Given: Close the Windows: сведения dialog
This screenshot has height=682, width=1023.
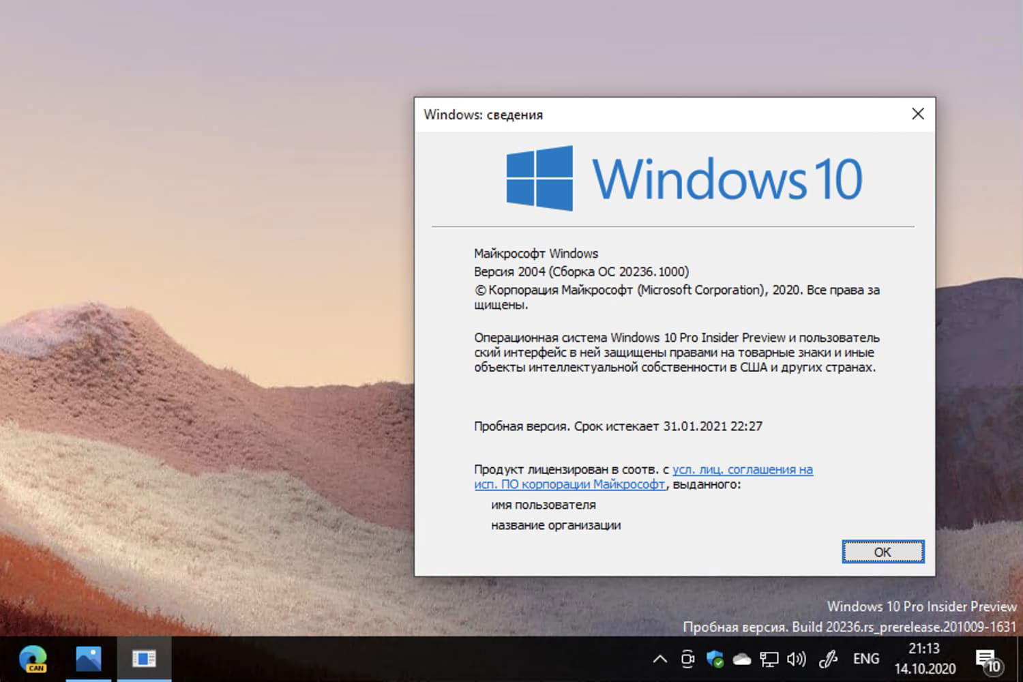Looking at the screenshot, I should (x=917, y=114).
